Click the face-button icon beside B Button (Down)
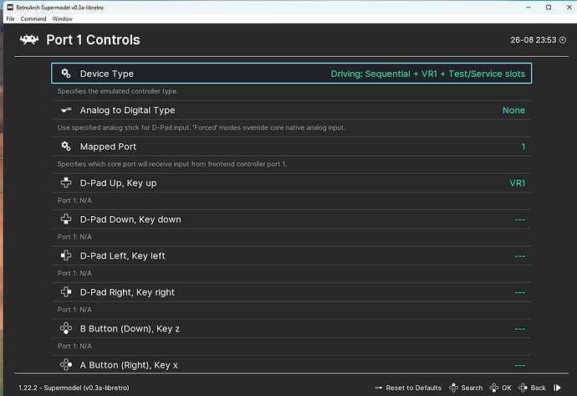This screenshot has height=396, width=577. 66,328
